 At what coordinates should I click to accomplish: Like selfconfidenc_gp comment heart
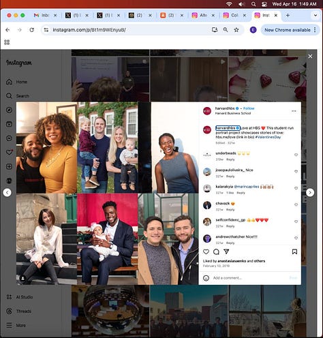296,221
